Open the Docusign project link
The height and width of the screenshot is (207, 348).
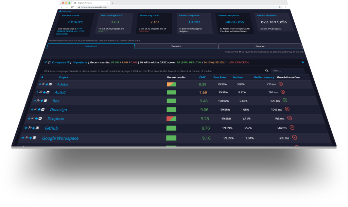point(58,110)
